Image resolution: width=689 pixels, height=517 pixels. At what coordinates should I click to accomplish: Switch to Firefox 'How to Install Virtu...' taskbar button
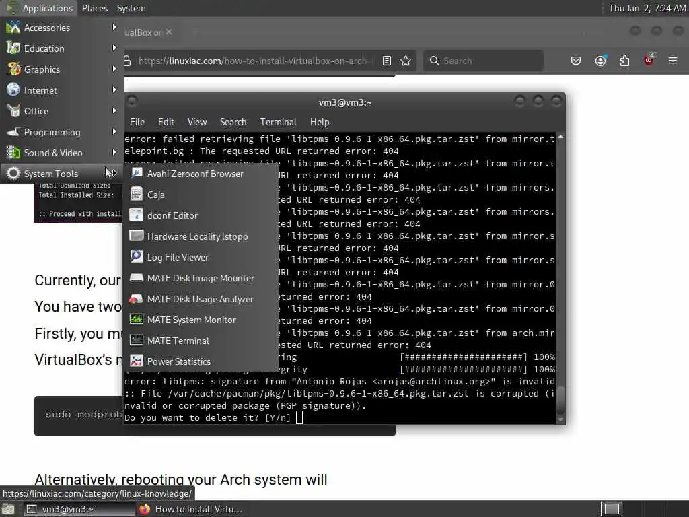click(x=191, y=509)
